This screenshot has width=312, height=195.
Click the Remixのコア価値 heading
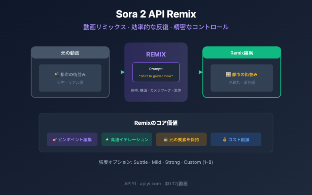pyautogui.click(x=156, y=123)
